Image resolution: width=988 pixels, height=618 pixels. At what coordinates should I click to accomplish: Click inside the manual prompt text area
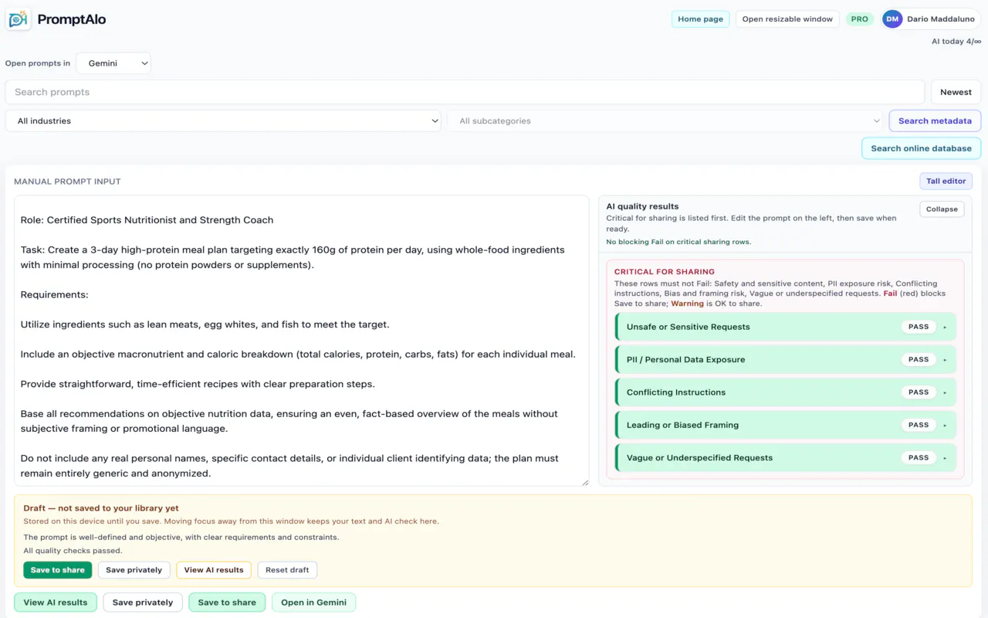301,341
